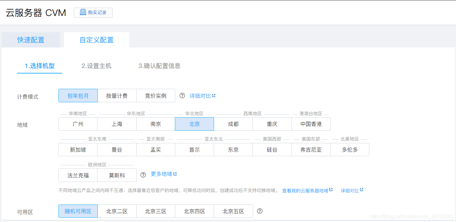Screen dimensions: 456x222
Task: Select 竞价实例 billing mode
Action: pyautogui.click(x=156, y=96)
